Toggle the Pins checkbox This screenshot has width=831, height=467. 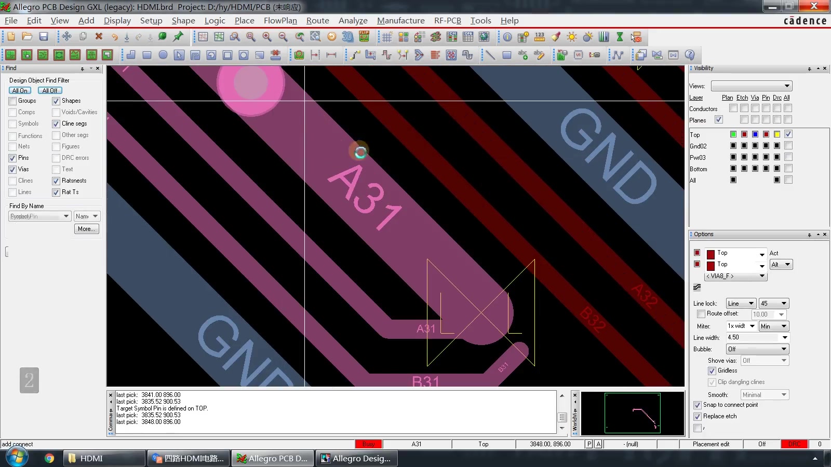coord(12,158)
